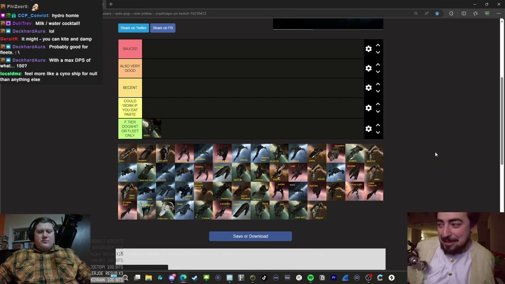Move COULD WORK row down
The width and height of the screenshot is (505, 284).
tap(378, 111)
